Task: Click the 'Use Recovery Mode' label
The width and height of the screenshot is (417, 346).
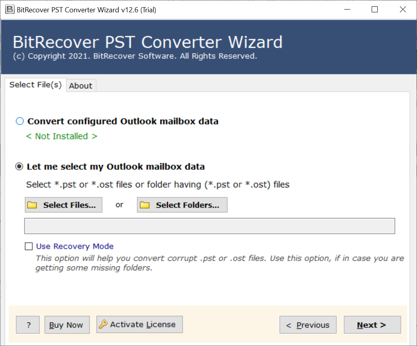Action: pos(75,246)
